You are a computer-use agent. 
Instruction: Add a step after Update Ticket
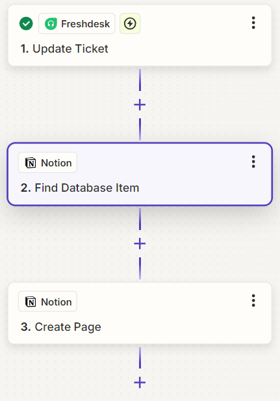pyautogui.click(x=140, y=105)
